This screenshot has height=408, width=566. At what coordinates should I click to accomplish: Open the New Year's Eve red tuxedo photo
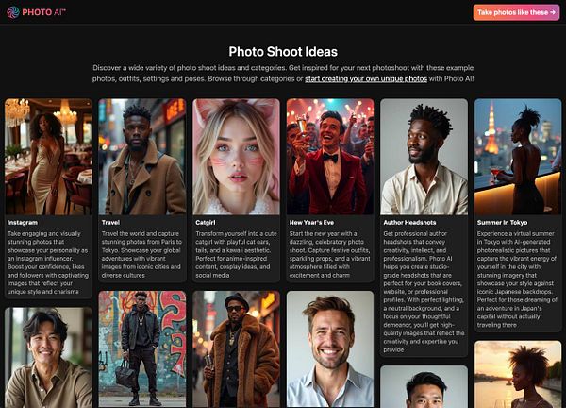[x=330, y=157]
